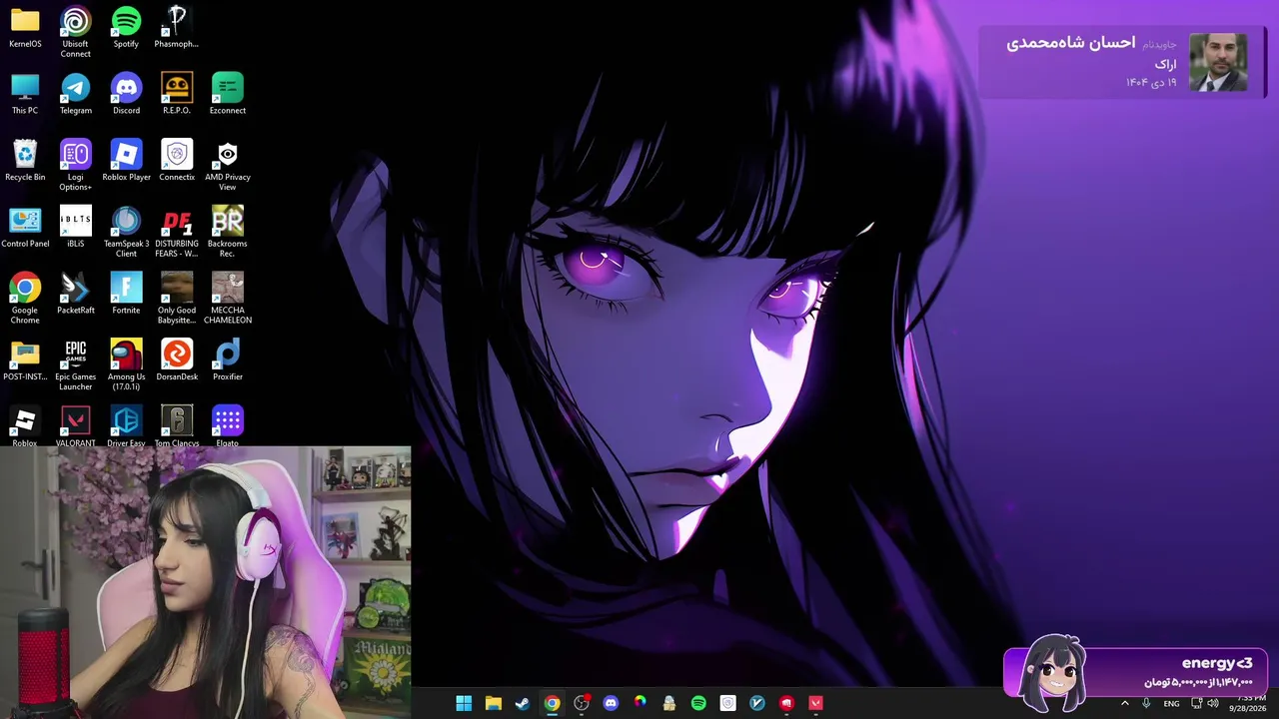This screenshot has height=719, width=1279.
Task: Select the AMD Privacy View shortcut
Action: (x=228, y=165)
